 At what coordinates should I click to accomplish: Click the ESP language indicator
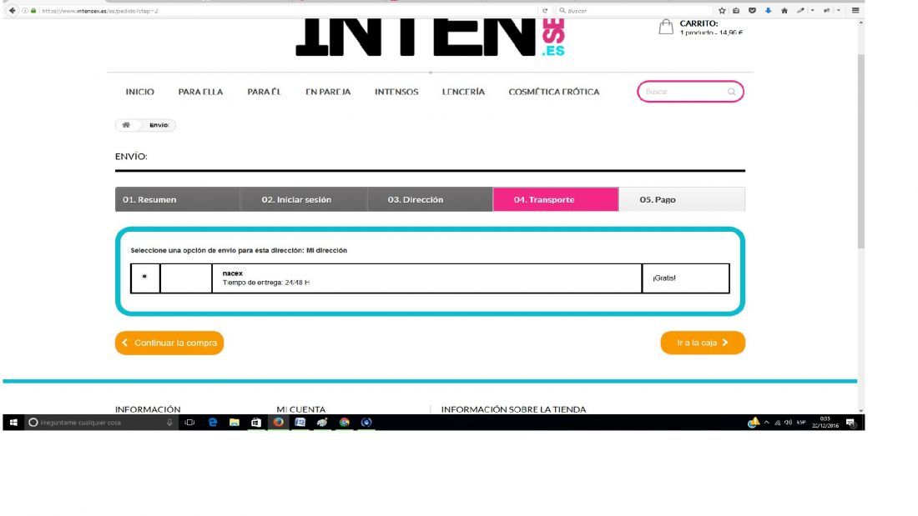(x=801, y=423)
